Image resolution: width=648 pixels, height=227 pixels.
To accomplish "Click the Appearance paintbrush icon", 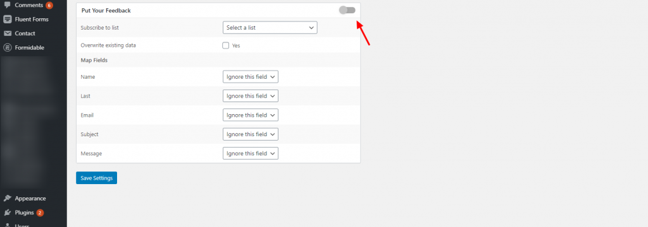I will (x=8, y=198).
